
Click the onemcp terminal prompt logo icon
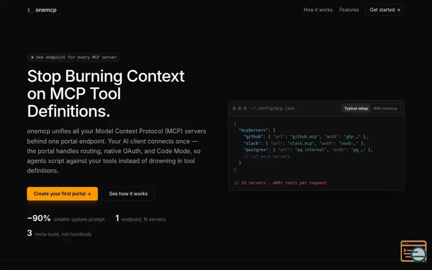click(30, 10)
